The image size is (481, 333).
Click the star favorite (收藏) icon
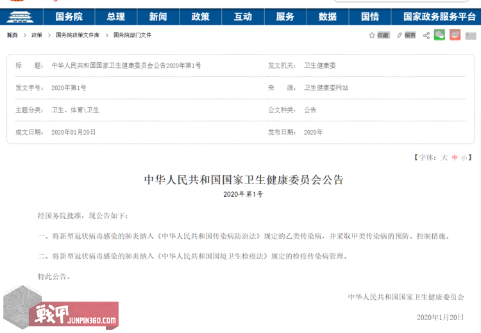[x=372, y=35]
